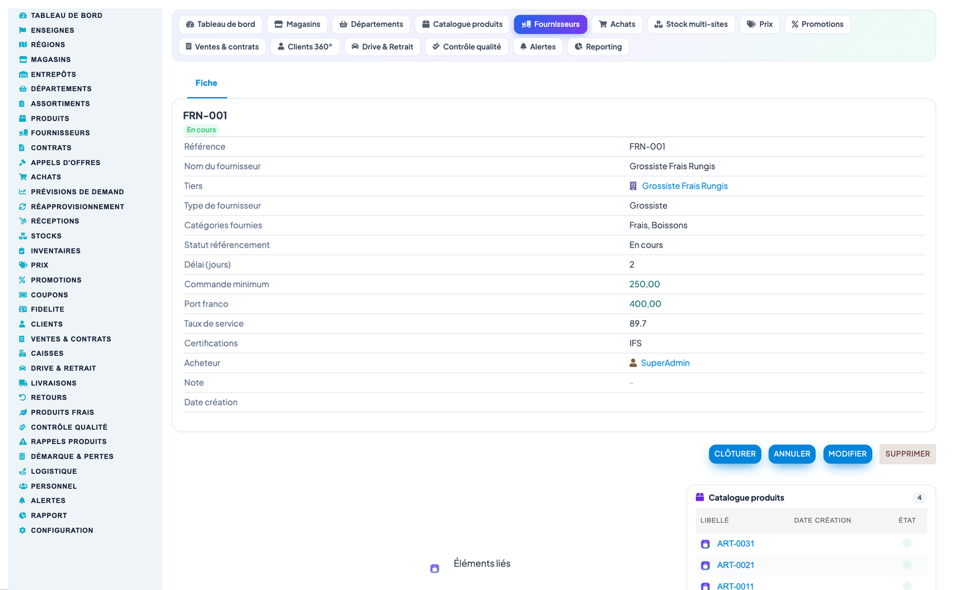Click the Livraisons truck icon in sidebar

point(23,383)
